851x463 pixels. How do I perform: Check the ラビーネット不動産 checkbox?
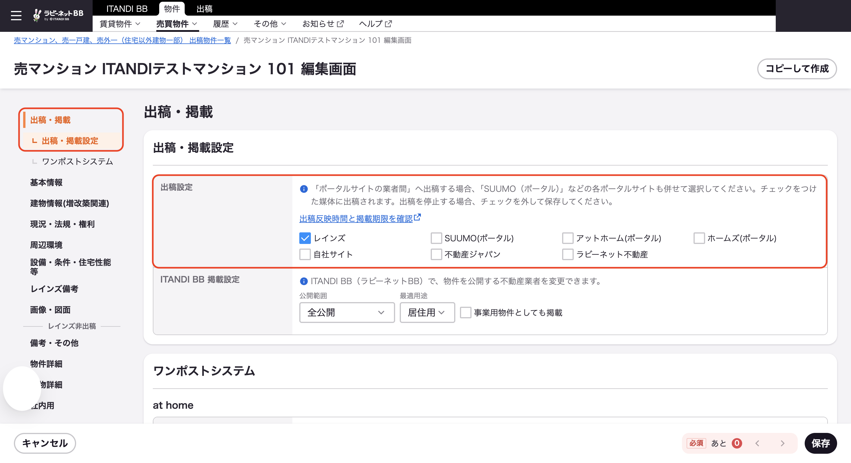pyautogui.click(x=568, y=254)
